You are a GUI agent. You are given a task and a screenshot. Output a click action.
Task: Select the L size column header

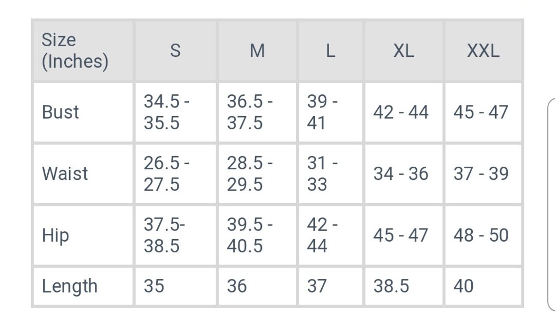click(331, 51)
